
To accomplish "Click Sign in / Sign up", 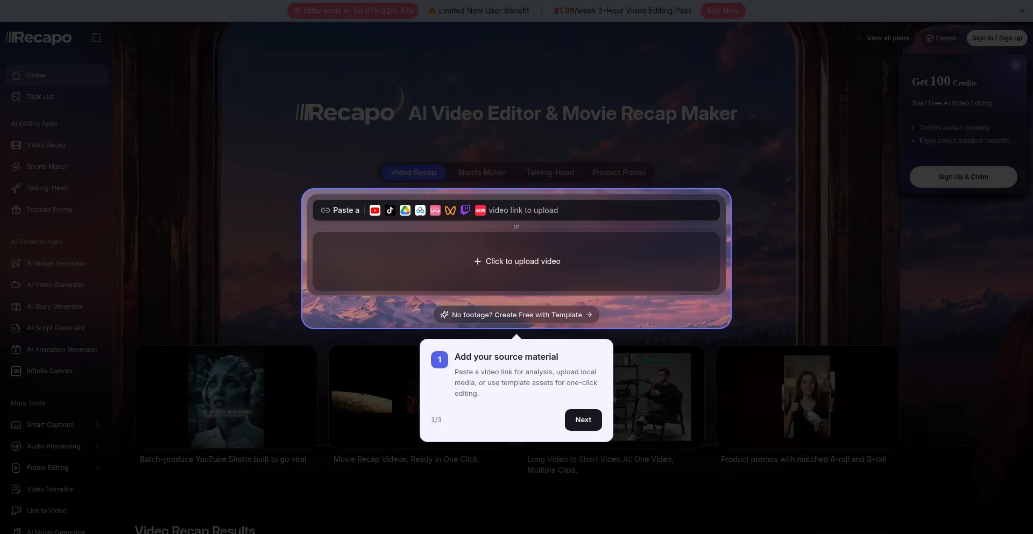I will pyautogui.click(x=997, y=38).
